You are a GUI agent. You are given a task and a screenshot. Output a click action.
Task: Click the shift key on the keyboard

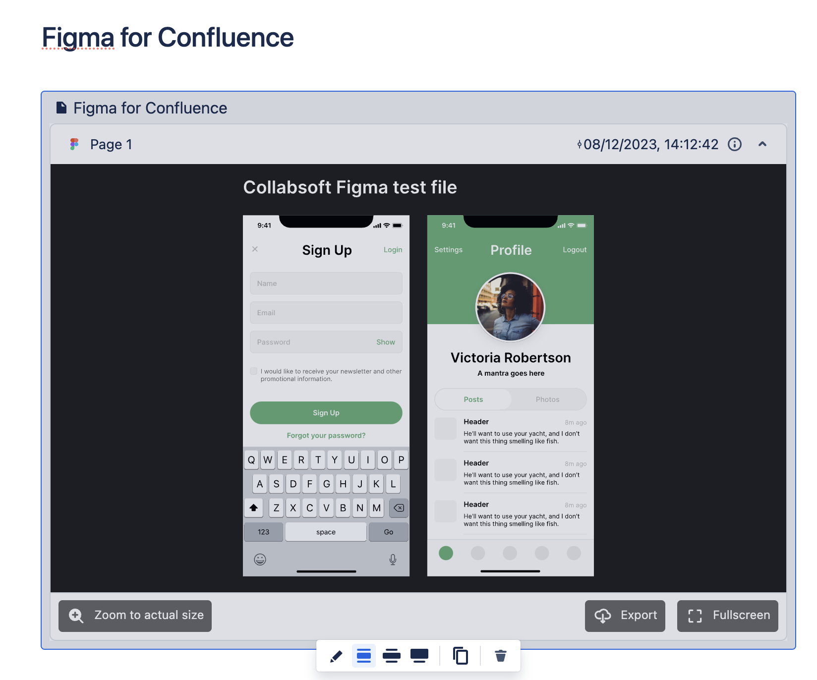click(254, 508)
